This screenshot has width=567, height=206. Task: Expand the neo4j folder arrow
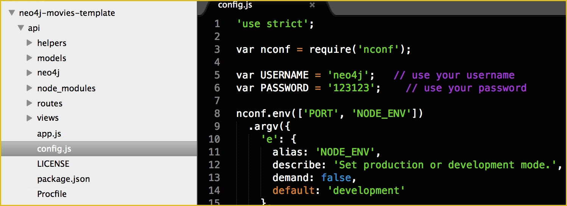pyautogui.click(x=29, y=73)
